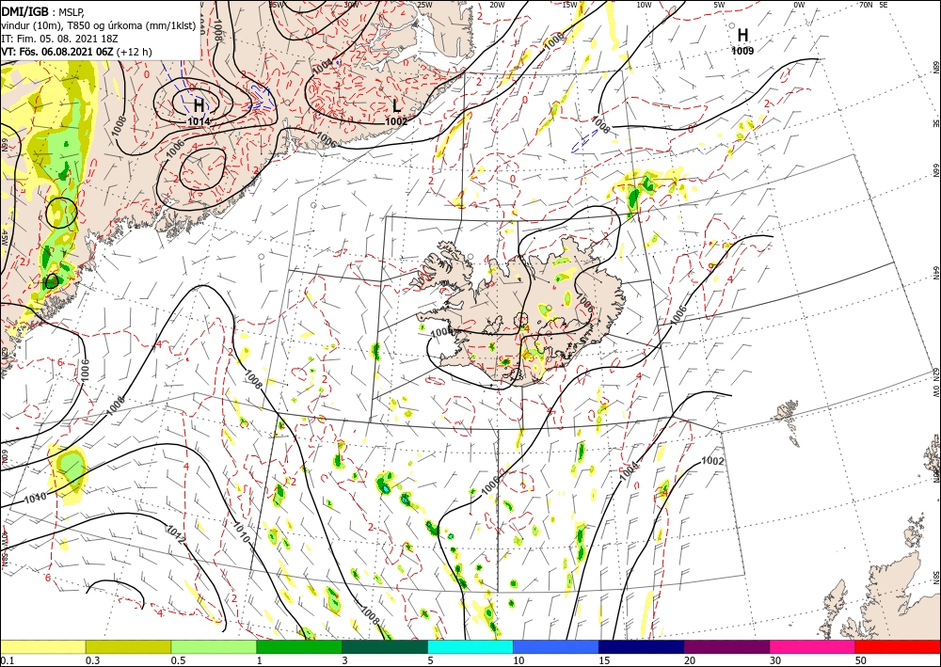The width and height of the screenshot is (941, 667).
Task: Click the legend value 15
Action: point(604,660)
